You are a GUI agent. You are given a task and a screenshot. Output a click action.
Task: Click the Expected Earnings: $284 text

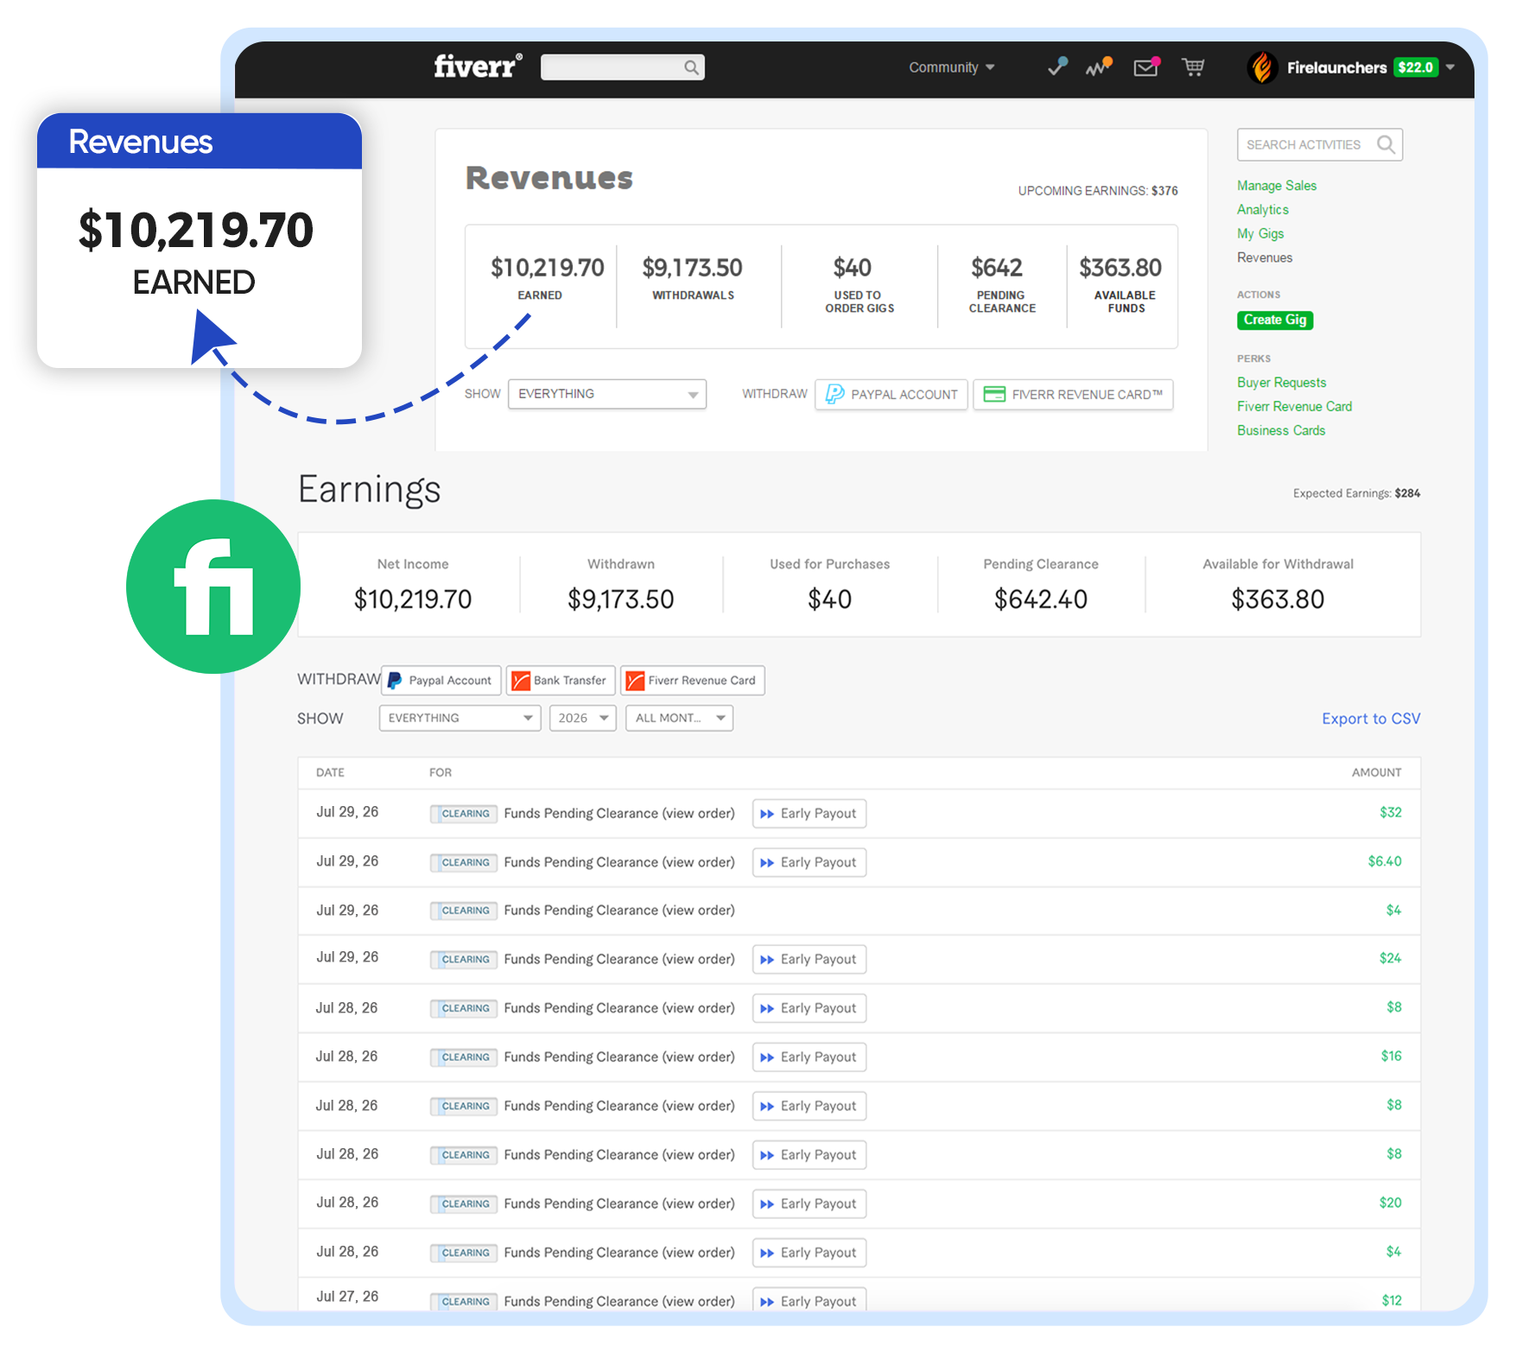tap(1356, 494)
